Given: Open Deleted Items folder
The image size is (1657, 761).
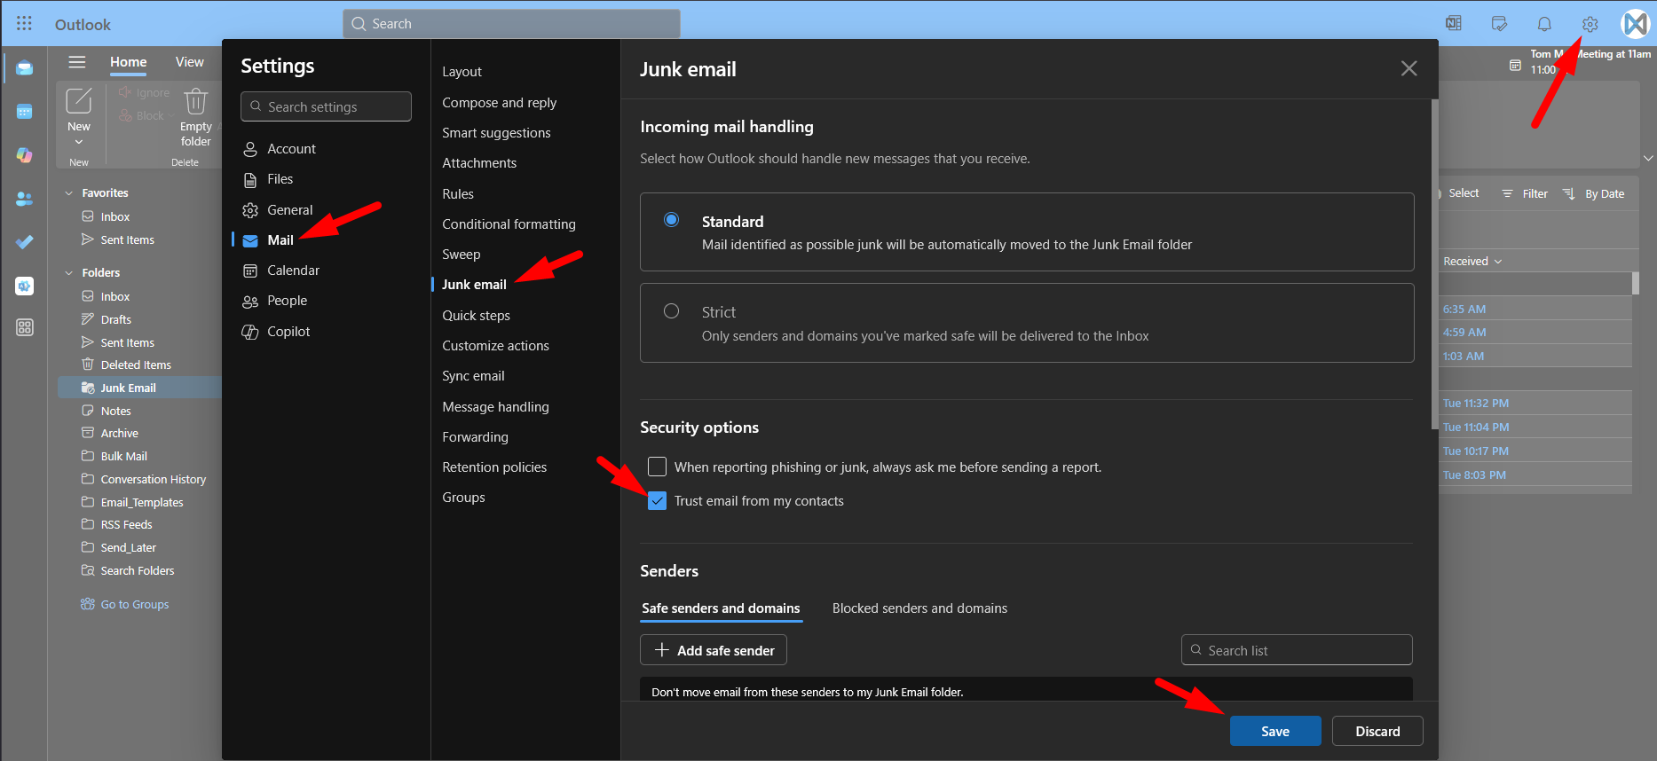Looking at the screenshot, I should coord(136,365).
